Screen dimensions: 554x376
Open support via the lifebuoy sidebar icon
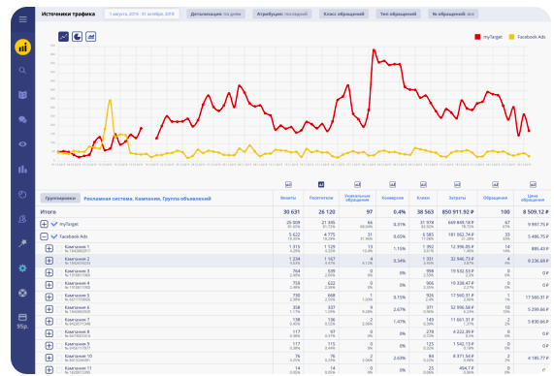pos(22,293)
